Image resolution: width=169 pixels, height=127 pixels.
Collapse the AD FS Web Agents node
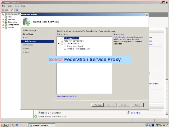(x=59, y=43)
